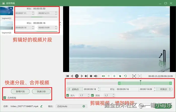
Task: Click the greyed bracket stop icon
Action: pos(140,76)
